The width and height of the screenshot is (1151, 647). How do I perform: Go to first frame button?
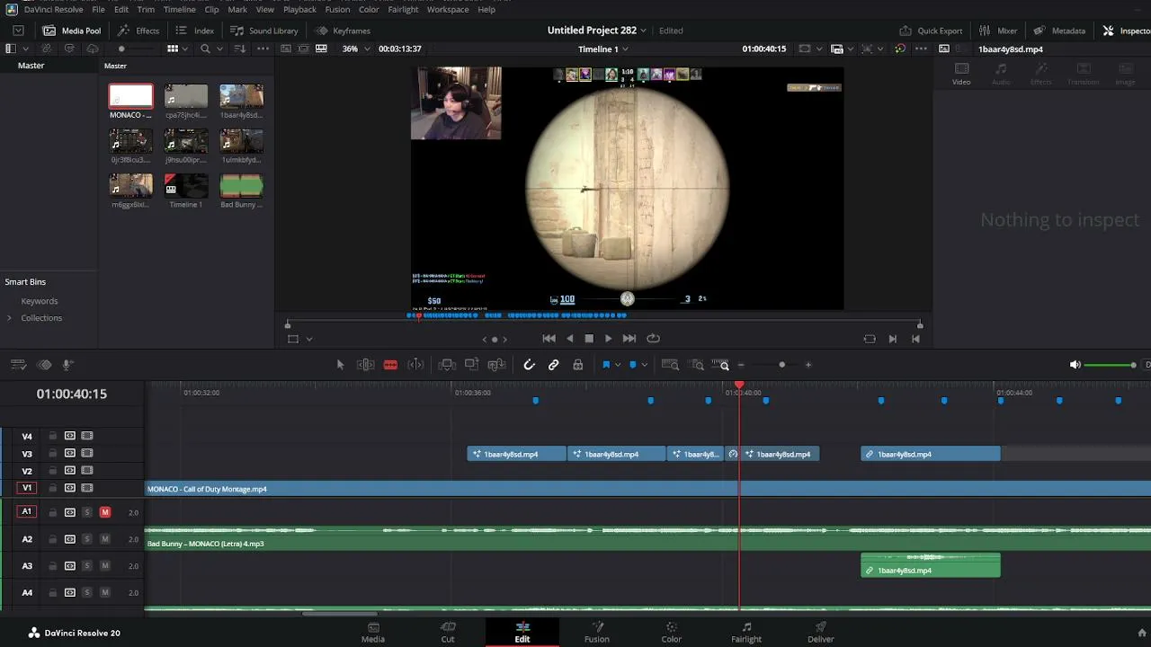click(x=549, y=339)
